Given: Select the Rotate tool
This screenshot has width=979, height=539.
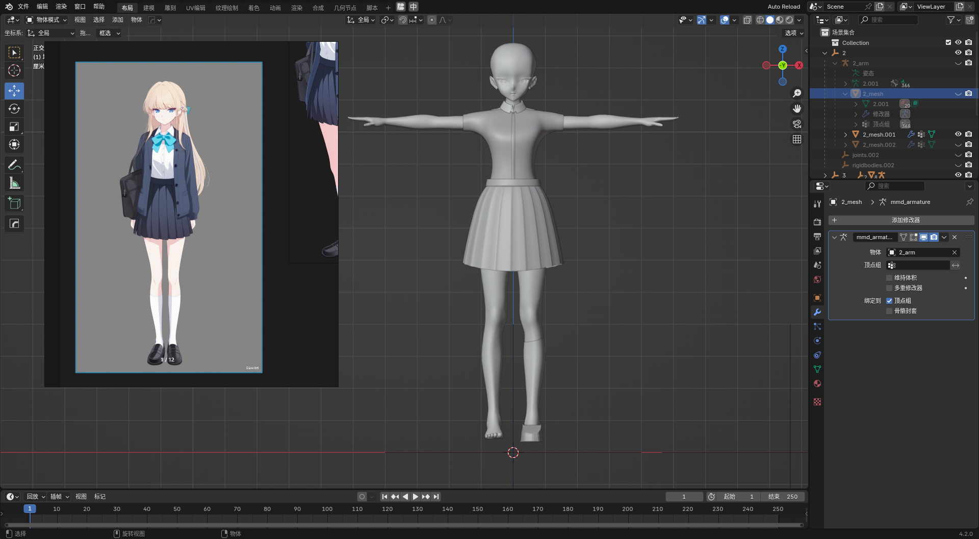Looking at the screenshot, I should [14, 109].
